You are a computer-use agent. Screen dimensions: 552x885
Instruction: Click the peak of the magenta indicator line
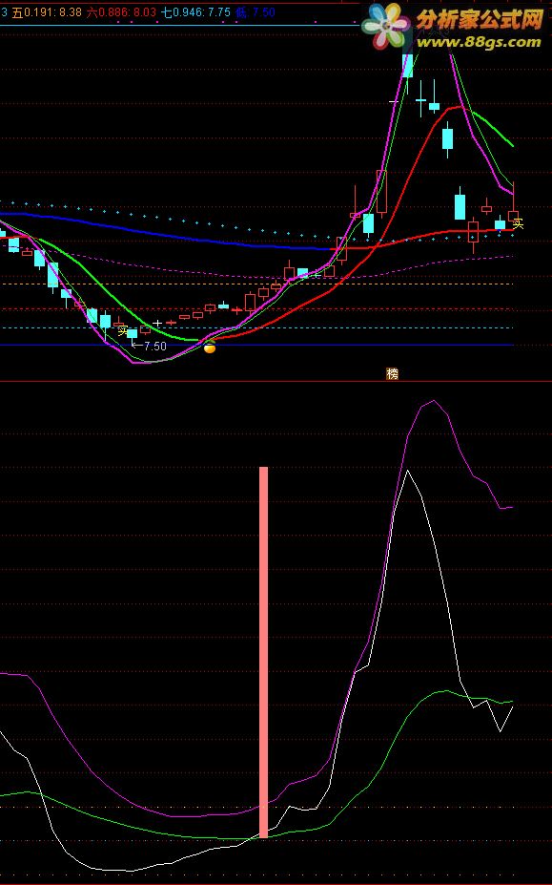(x=433, y=401)
